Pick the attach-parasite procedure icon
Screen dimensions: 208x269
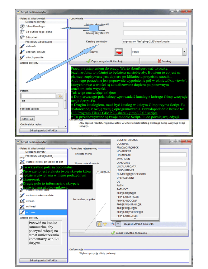point(22,57)
